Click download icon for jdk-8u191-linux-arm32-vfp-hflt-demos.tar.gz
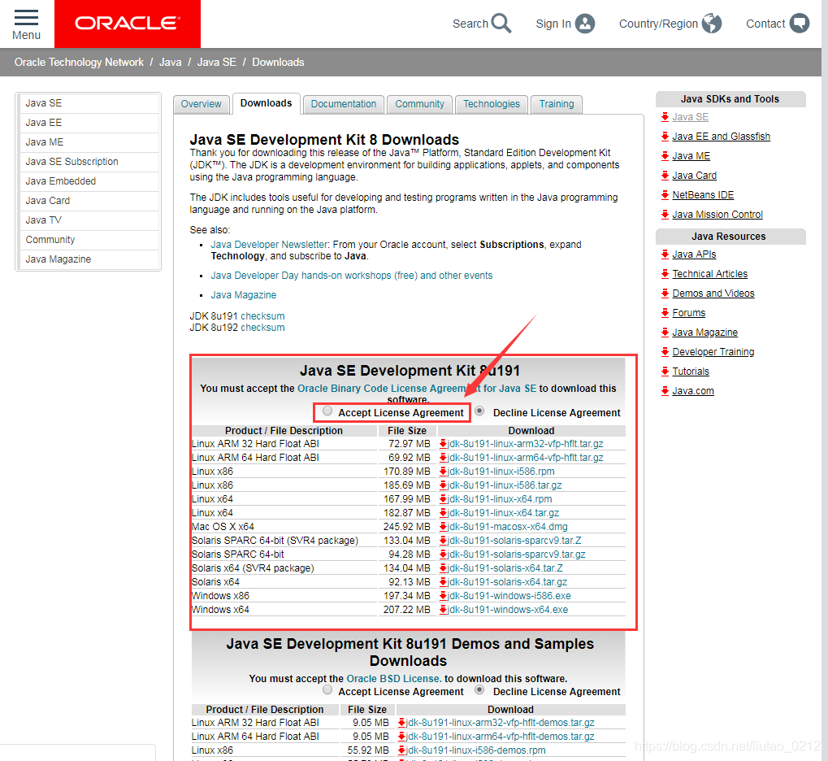The height and width of the screenshot is (761, 828). point(401,723)
